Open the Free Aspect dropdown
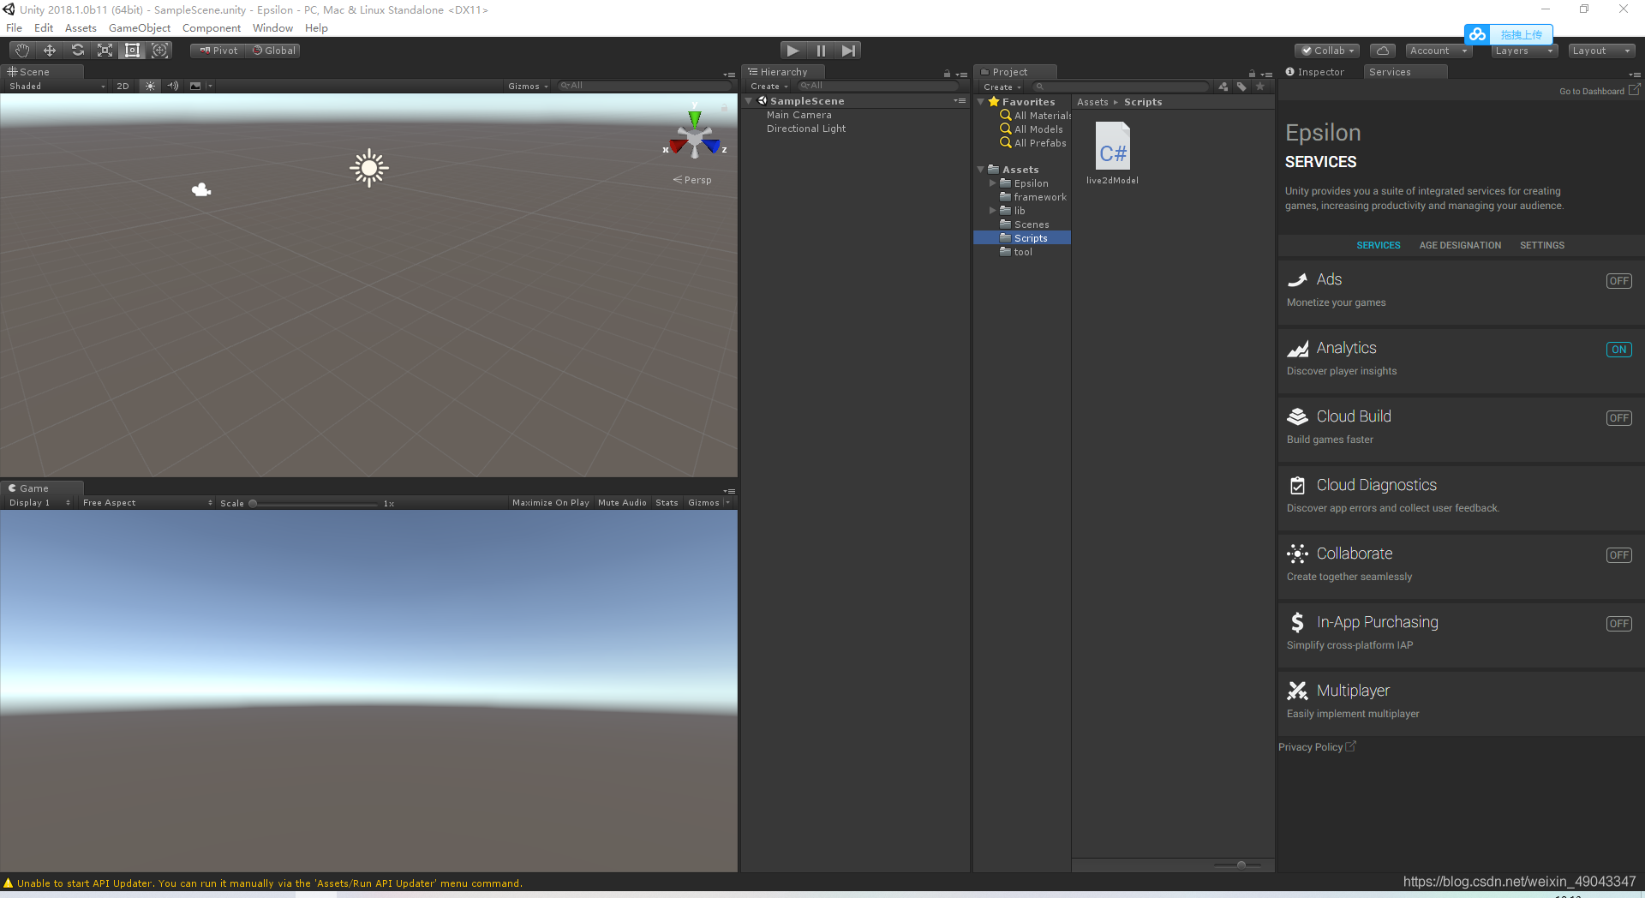The height and width of the screenshot is (898, 1645). [x=147, y=503]
